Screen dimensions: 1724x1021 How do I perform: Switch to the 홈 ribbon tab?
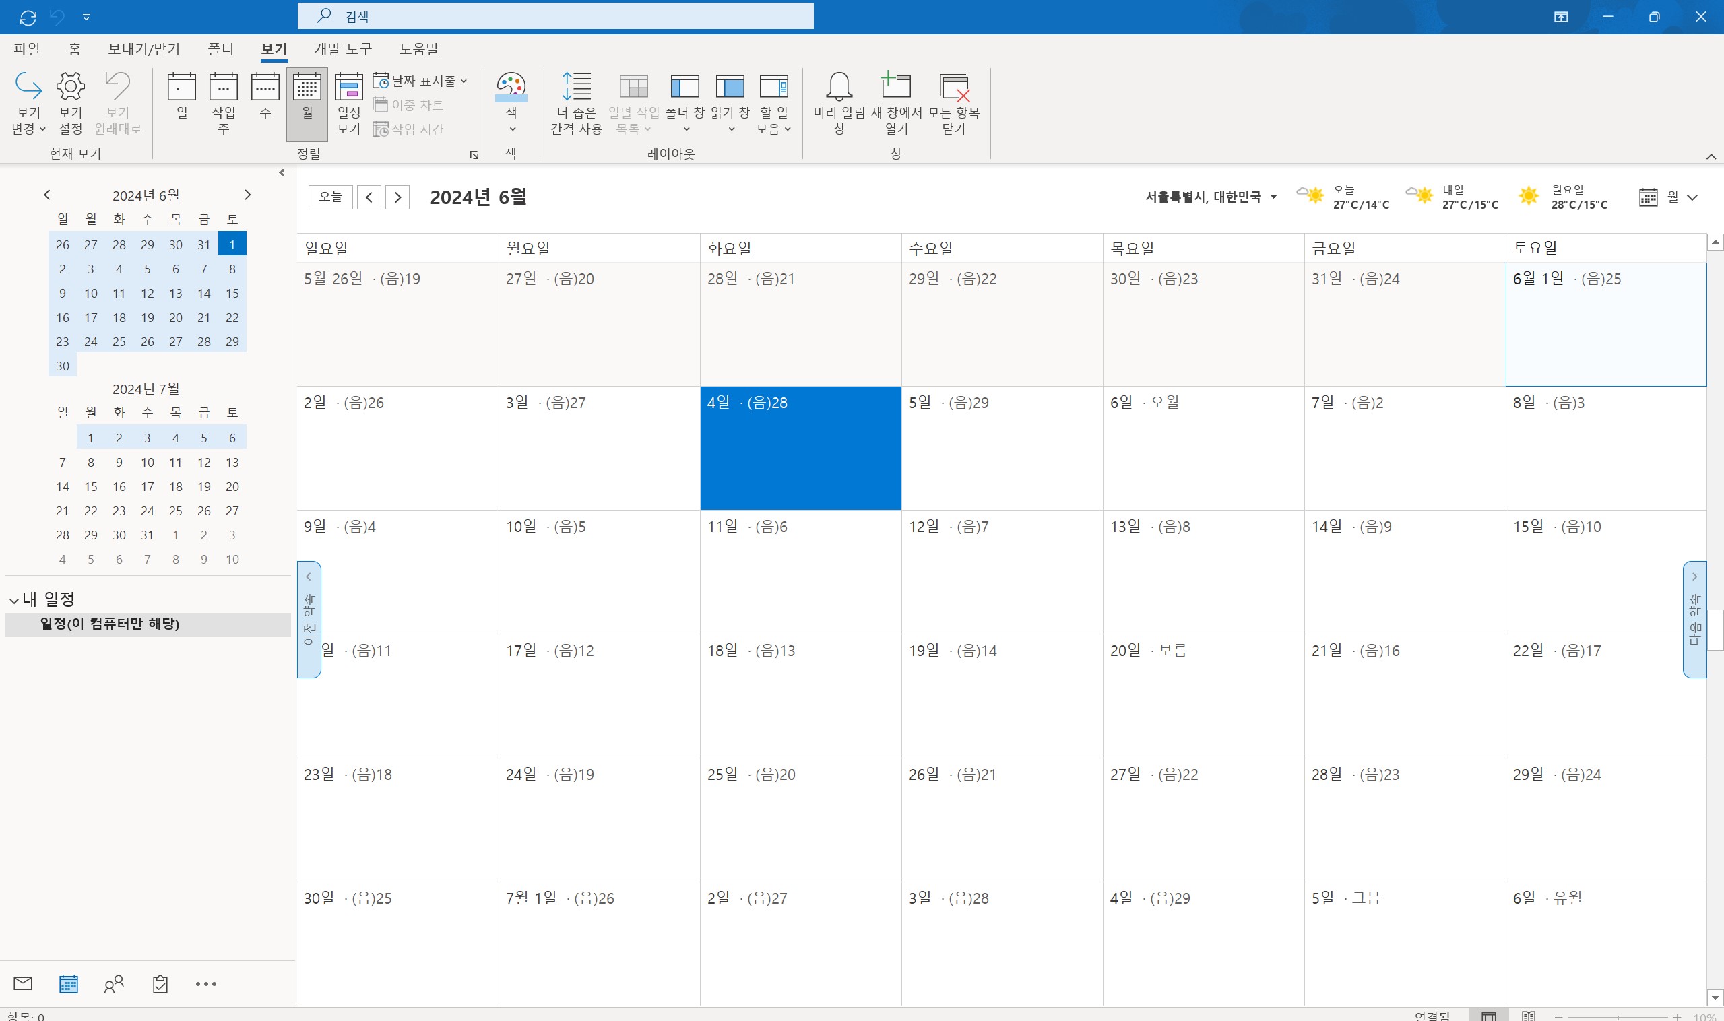pyautogui.click(x=74, y=49)
